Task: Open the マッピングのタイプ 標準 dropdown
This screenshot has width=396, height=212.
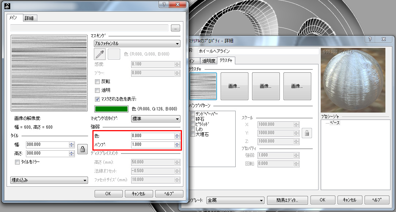Action: [x=156, y=119]
